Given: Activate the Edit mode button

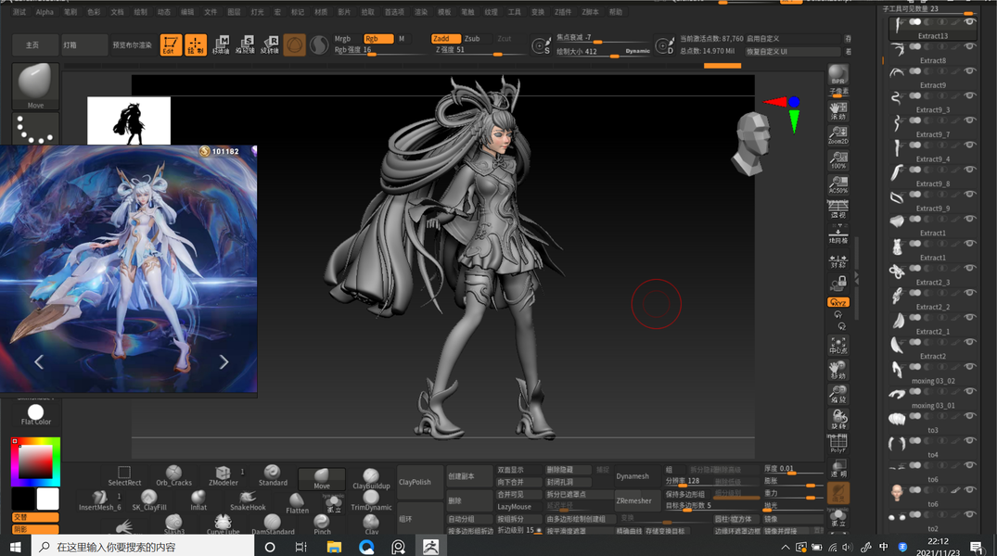Looking at the screenshot, I should [171, 44].
